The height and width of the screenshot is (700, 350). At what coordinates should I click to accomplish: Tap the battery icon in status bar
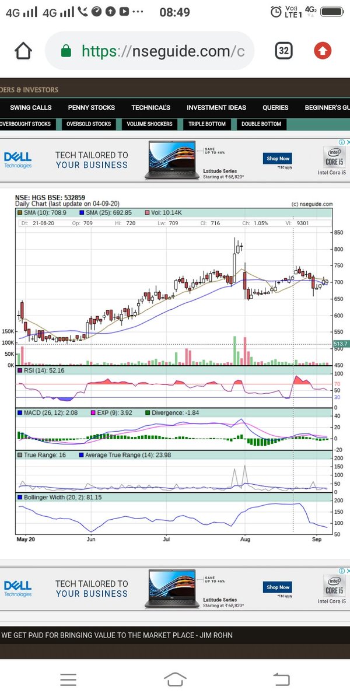[x=331, y=12]
